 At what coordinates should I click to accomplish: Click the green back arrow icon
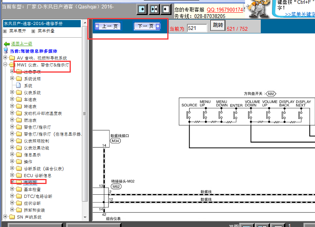tap(7, 44)
